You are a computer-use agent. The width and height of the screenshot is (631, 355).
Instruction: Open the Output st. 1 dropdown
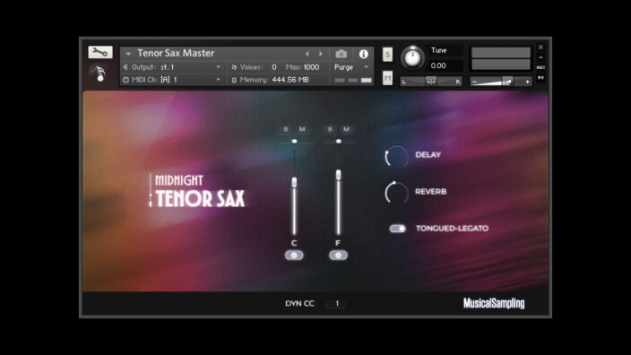pyautogui.click(x=173, y=67)
